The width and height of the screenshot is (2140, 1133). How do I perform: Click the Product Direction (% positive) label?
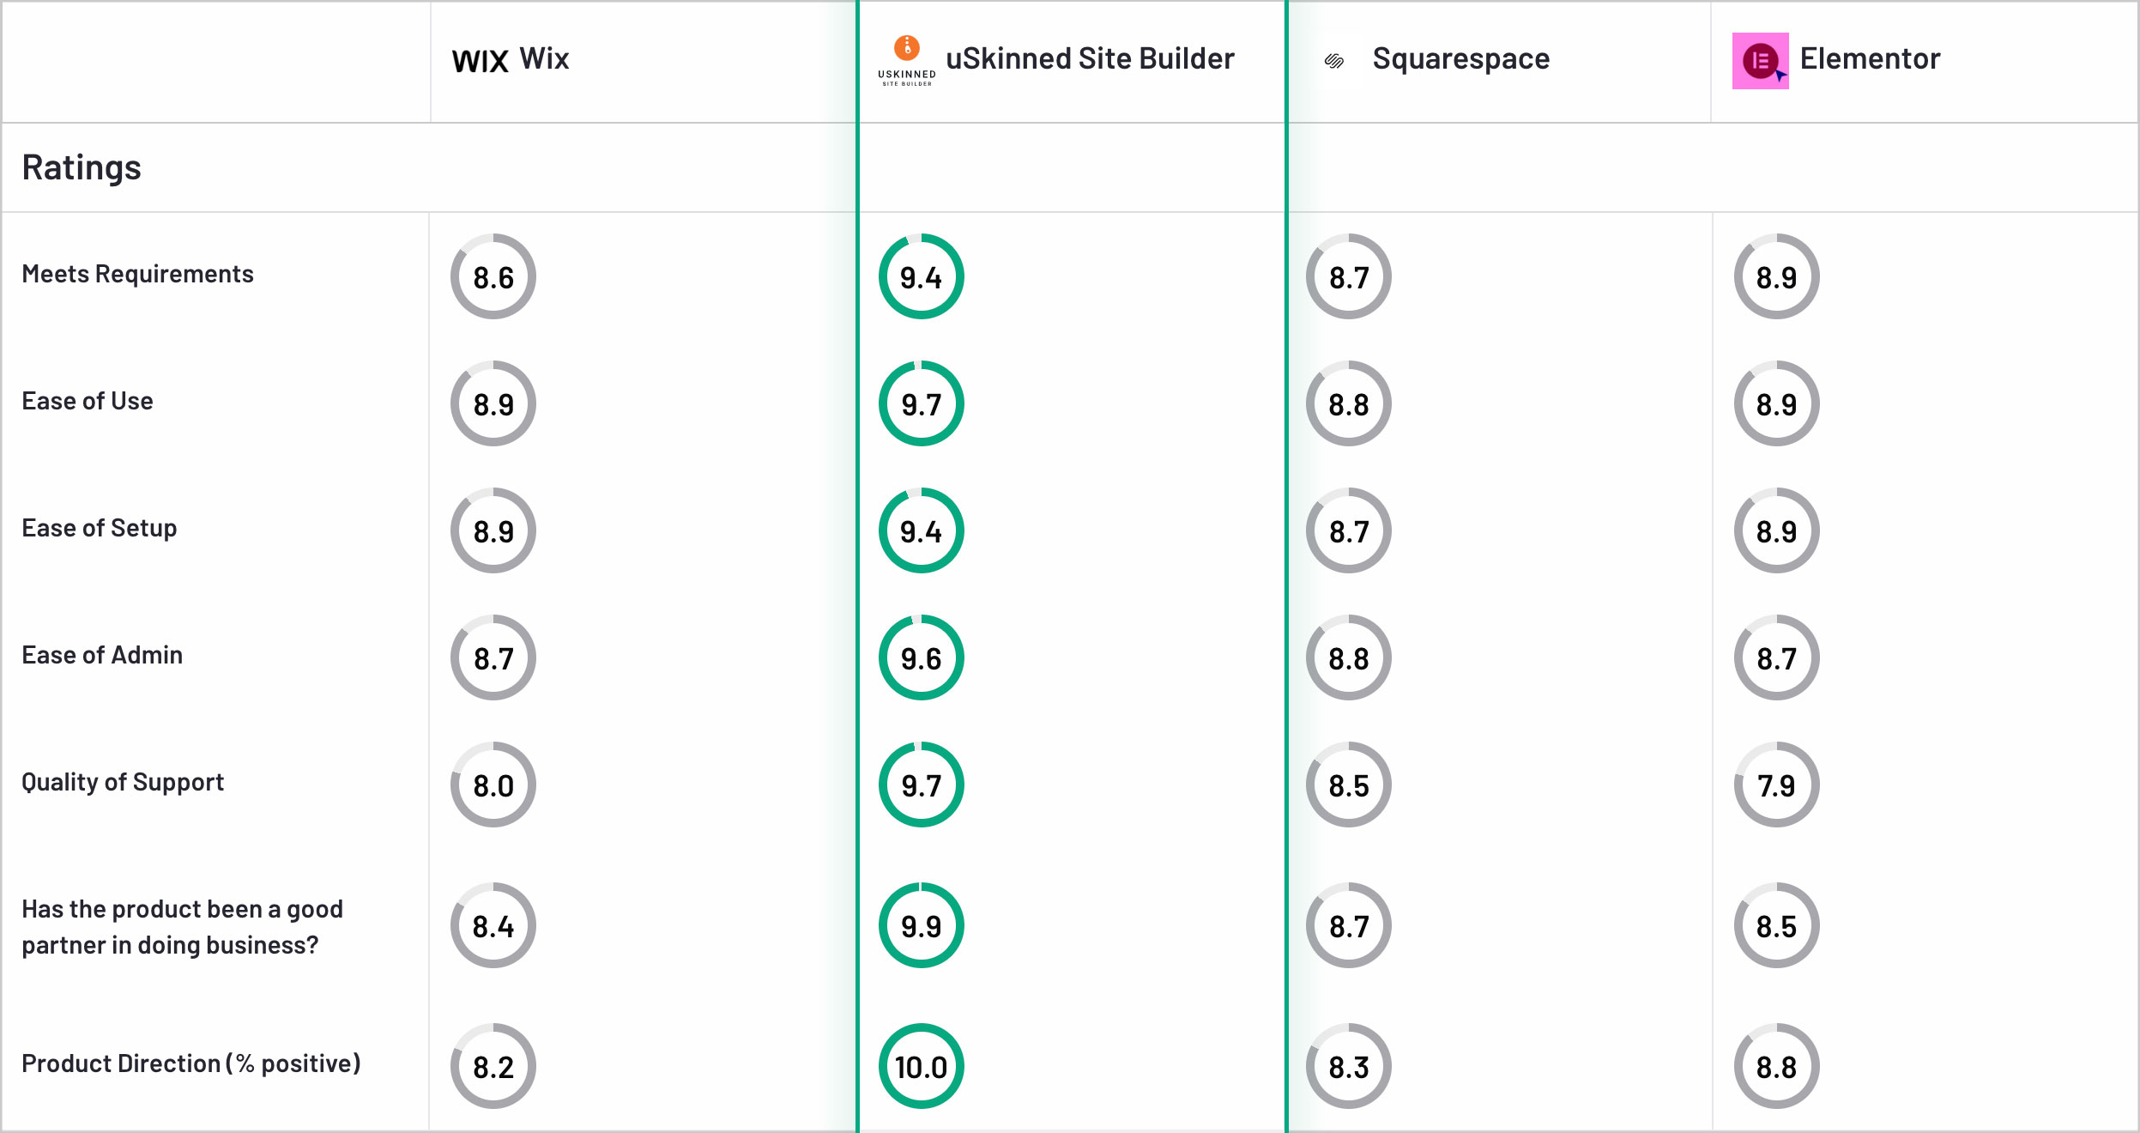pos(190,1063)
